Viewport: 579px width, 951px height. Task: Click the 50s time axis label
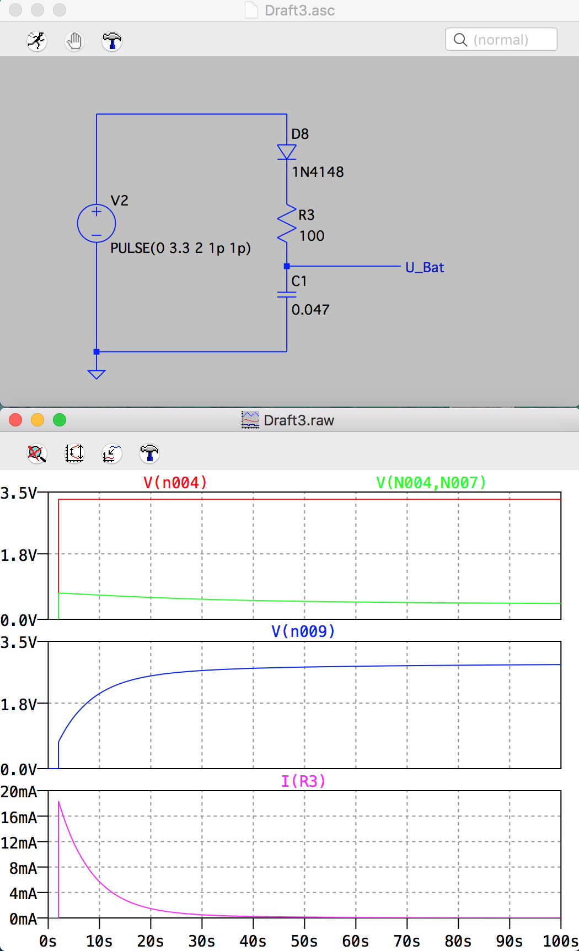(x=304, y=941)
